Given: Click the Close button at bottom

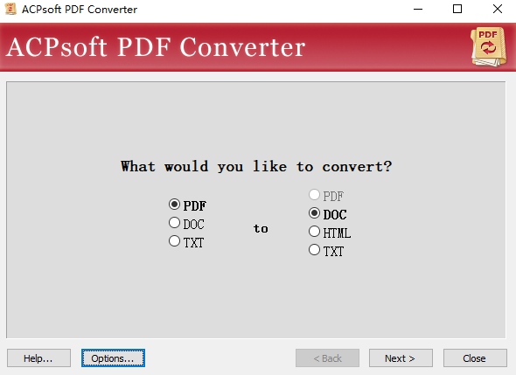Looking at the screenshot, I should (x=475, y=358).
